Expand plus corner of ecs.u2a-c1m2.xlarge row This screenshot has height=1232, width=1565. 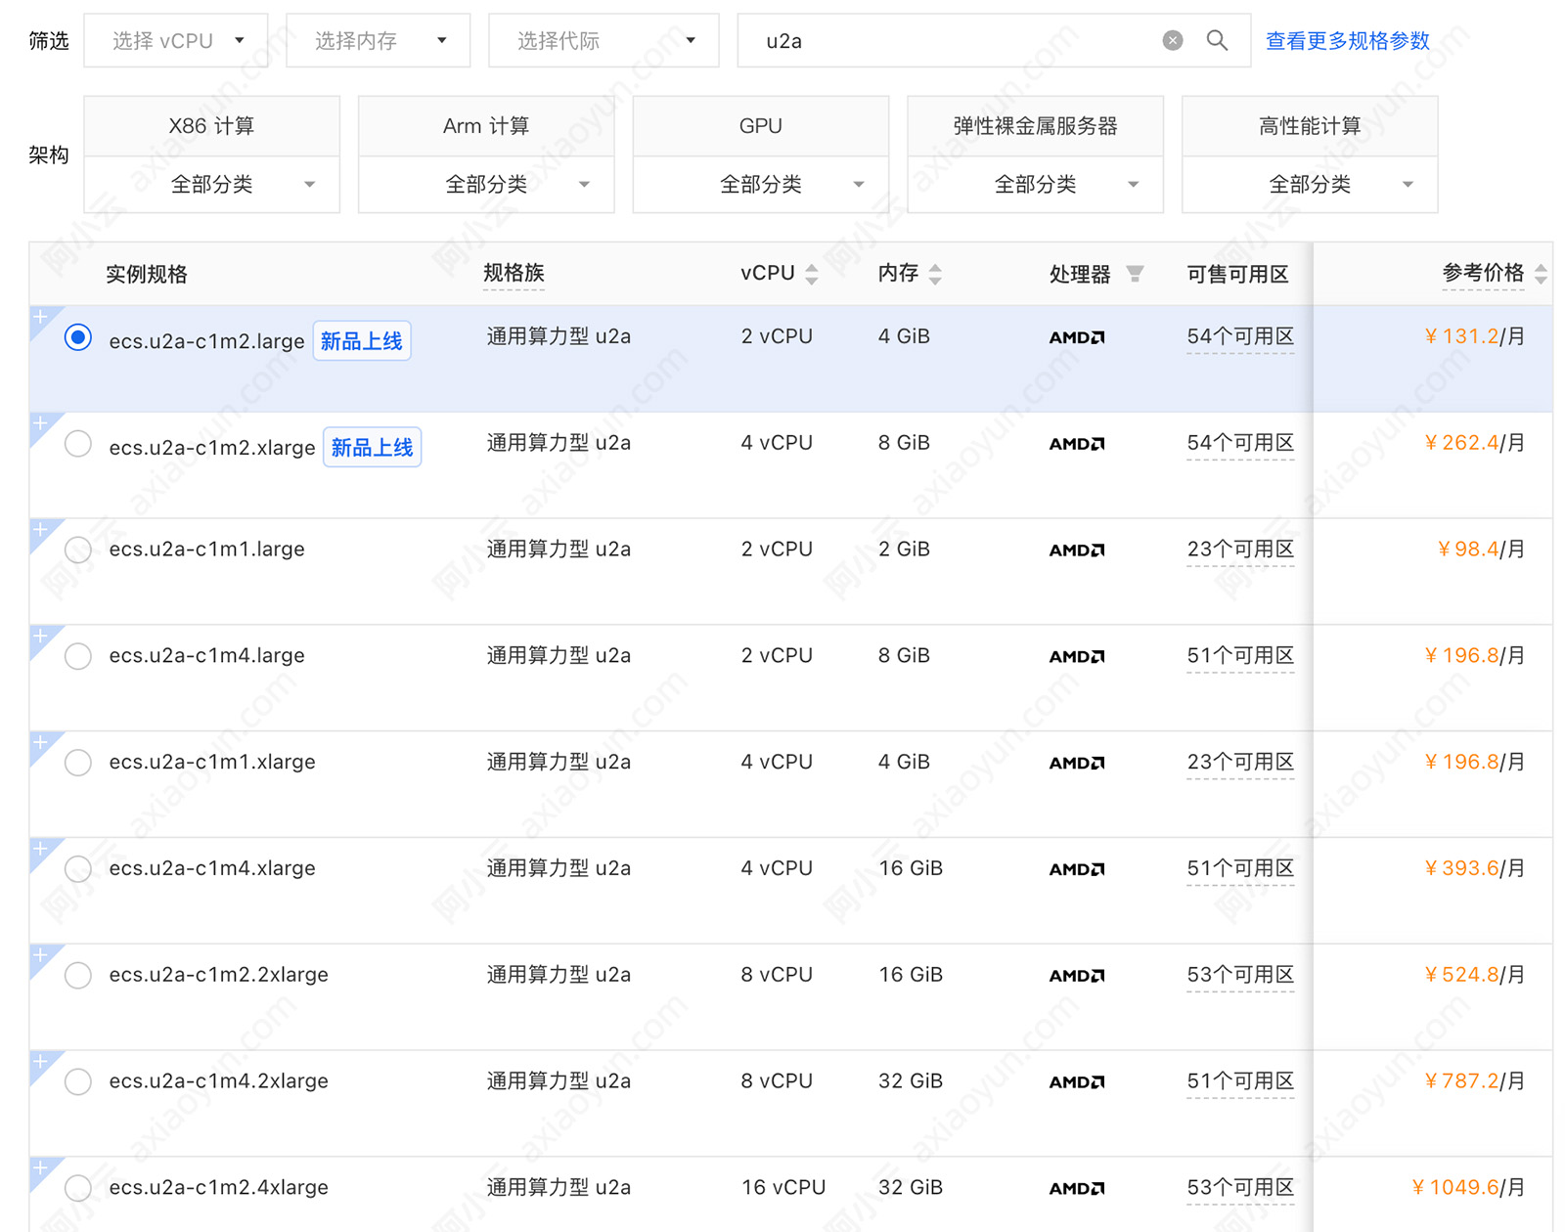point(41,424)
